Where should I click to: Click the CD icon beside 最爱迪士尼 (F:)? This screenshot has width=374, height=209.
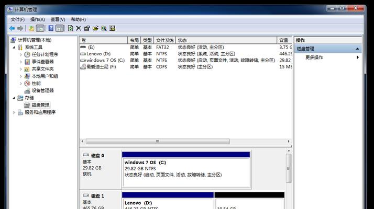coord(83,67)
